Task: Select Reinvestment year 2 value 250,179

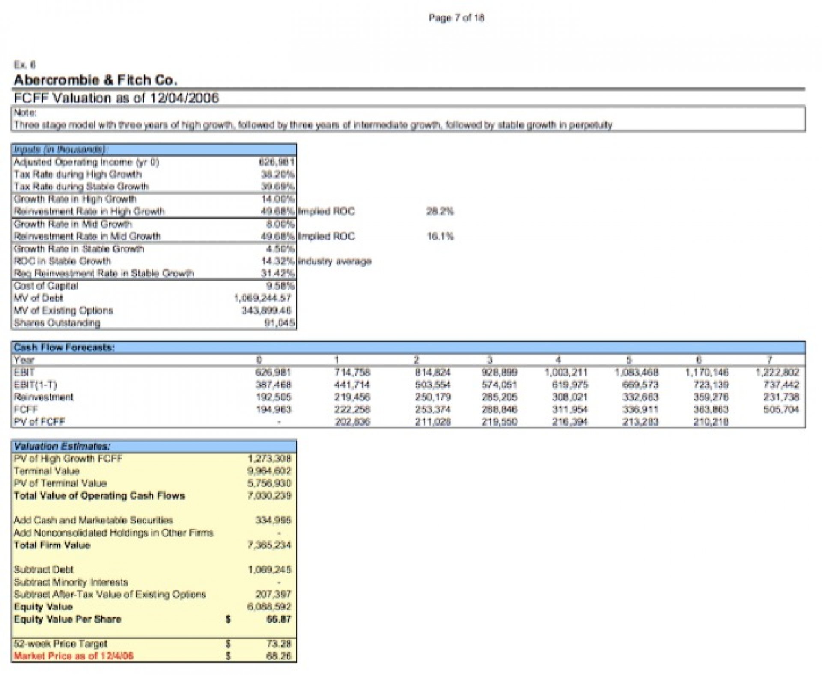Action: pos(433,397)
